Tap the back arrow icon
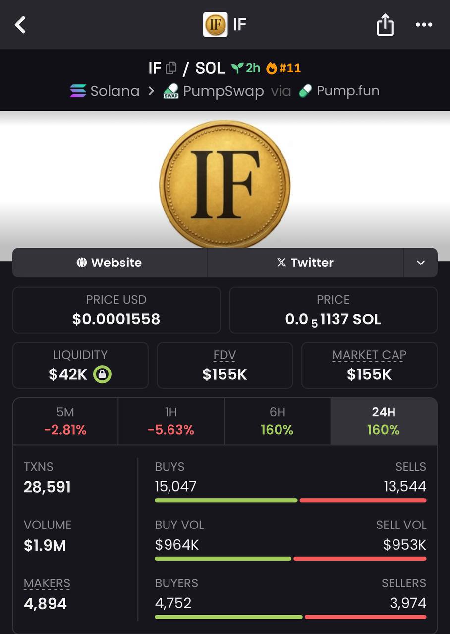Screen dimensions: 450x634 tap(20, 24)
